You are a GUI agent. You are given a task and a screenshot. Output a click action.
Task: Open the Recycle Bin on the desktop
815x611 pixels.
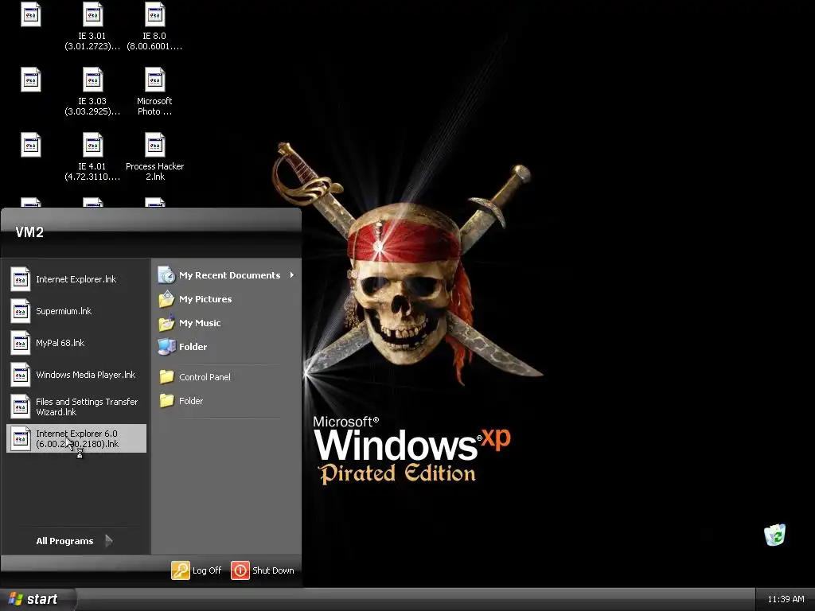(774, 535)
